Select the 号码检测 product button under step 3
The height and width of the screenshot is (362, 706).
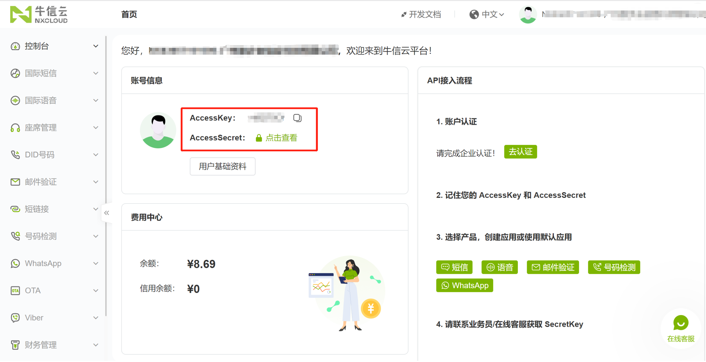pos(614,267)
